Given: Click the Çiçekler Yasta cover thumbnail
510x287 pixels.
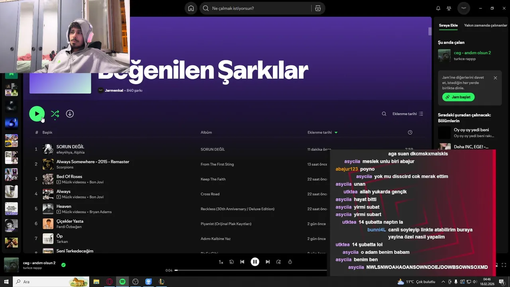Looking at the screenshot, I should [x=48, y=224].
